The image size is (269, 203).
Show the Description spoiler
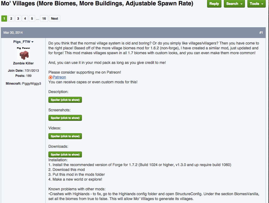point(65,100)
